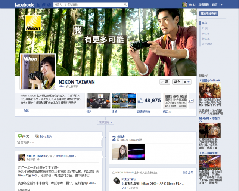Open the Highlights filter dropdown

tap(106, 122)
